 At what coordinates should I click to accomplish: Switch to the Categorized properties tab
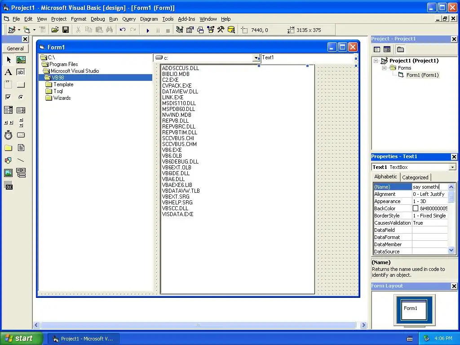(415, 177)
